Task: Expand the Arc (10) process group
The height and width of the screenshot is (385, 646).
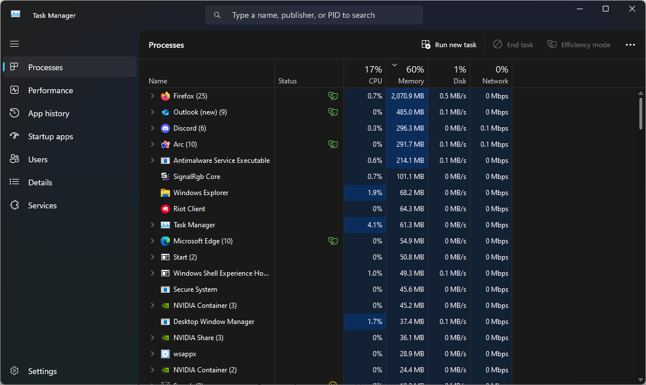Action: click(x=153, y=144)
